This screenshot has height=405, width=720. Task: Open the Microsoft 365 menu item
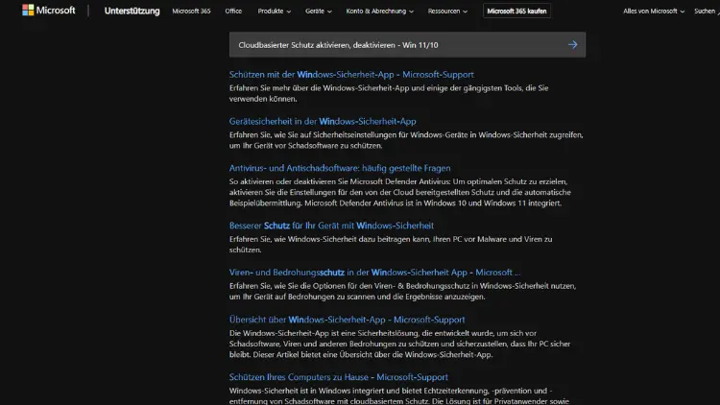point(191,11)
